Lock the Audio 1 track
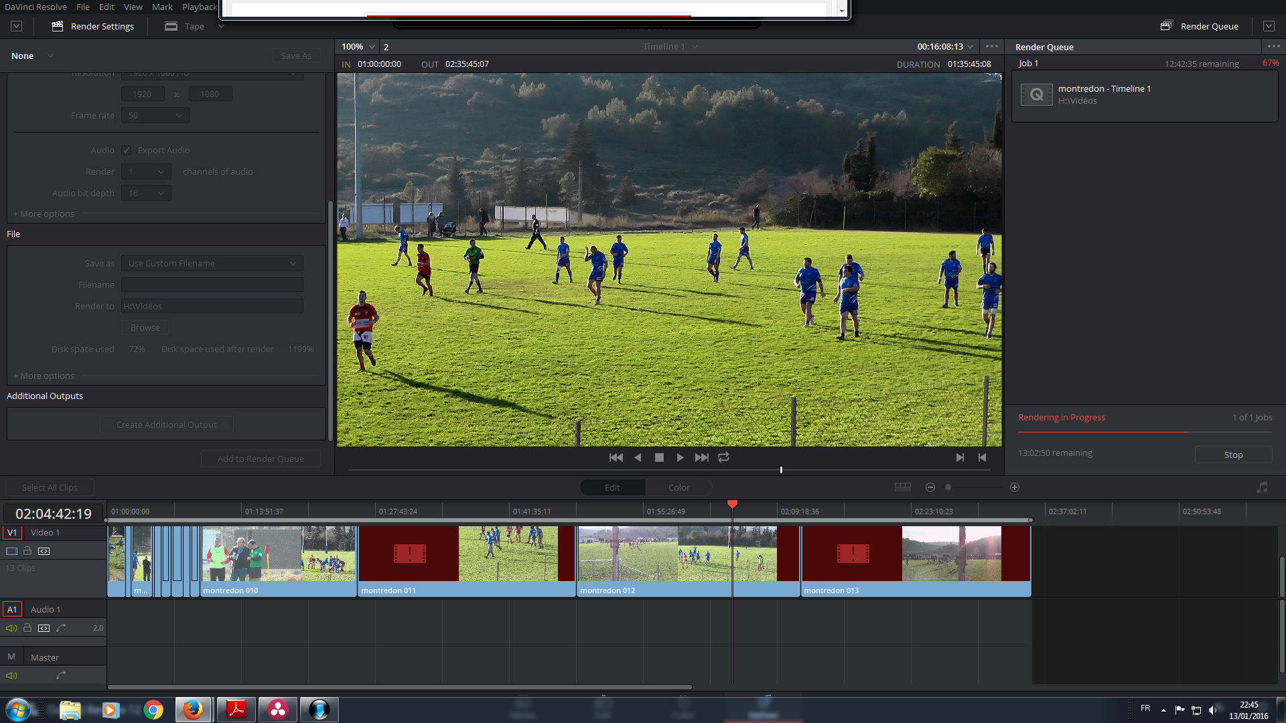The image size is (1286, 723). pos(27,628)
